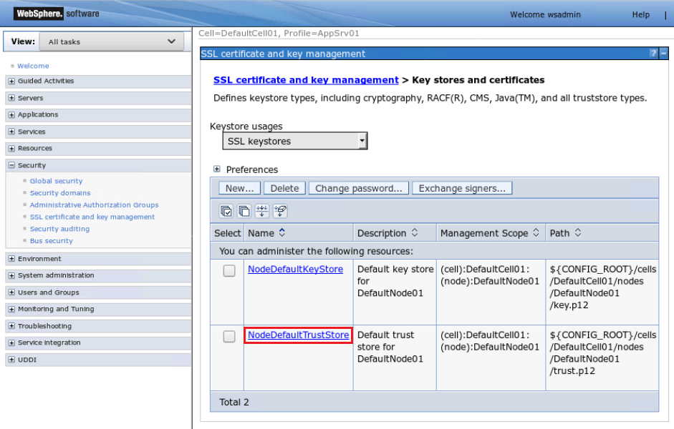
Task: Open Security domains menu item
Action: 60,193
